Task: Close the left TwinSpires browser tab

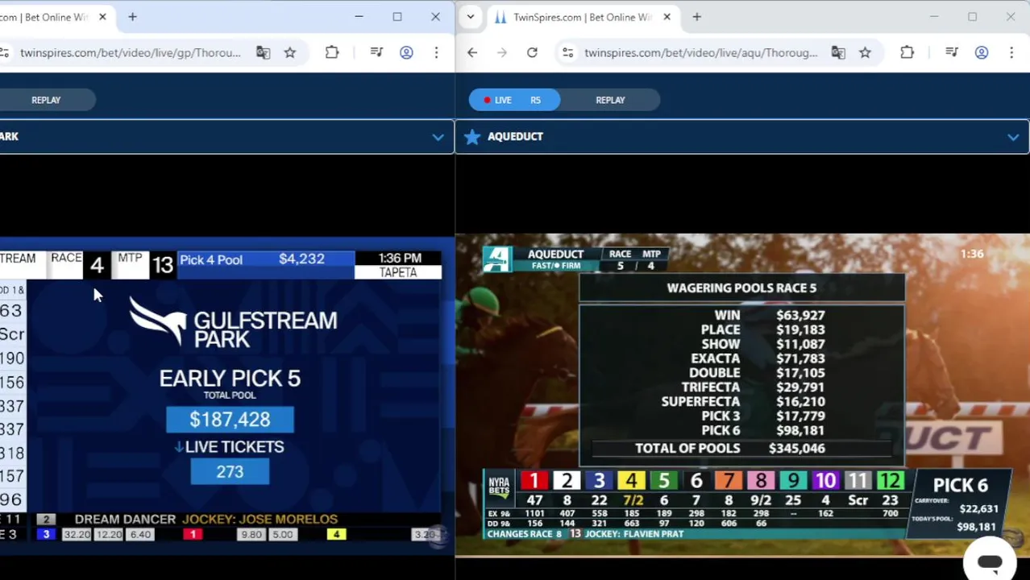Action: tap(102, 17)
